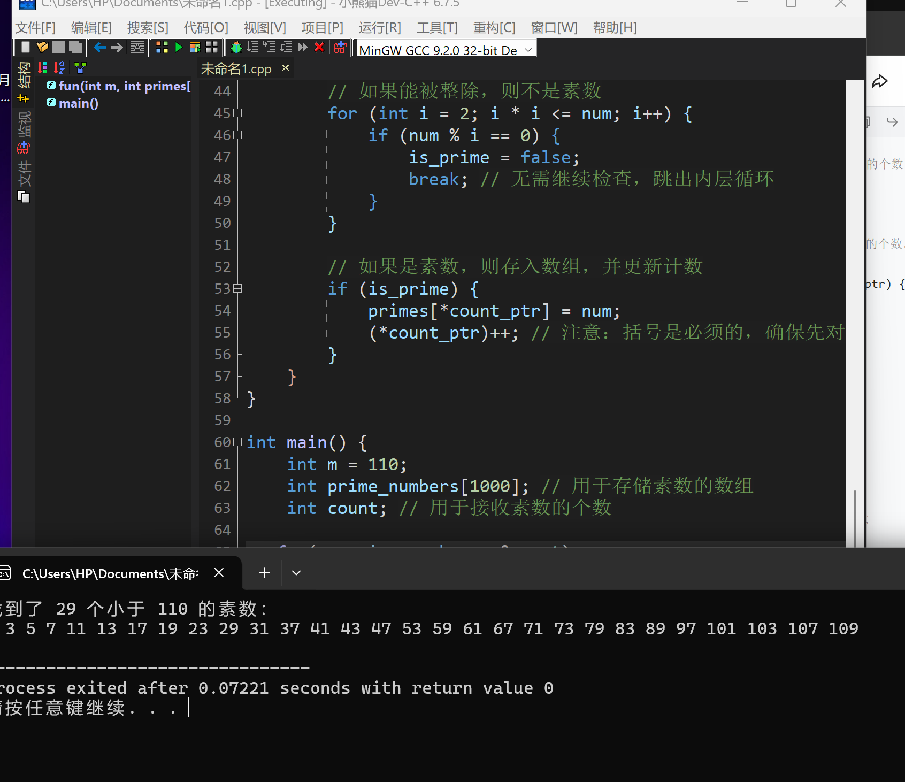Open the 重构[C] menu
The image size is (905, 782).
click(494, 27)
